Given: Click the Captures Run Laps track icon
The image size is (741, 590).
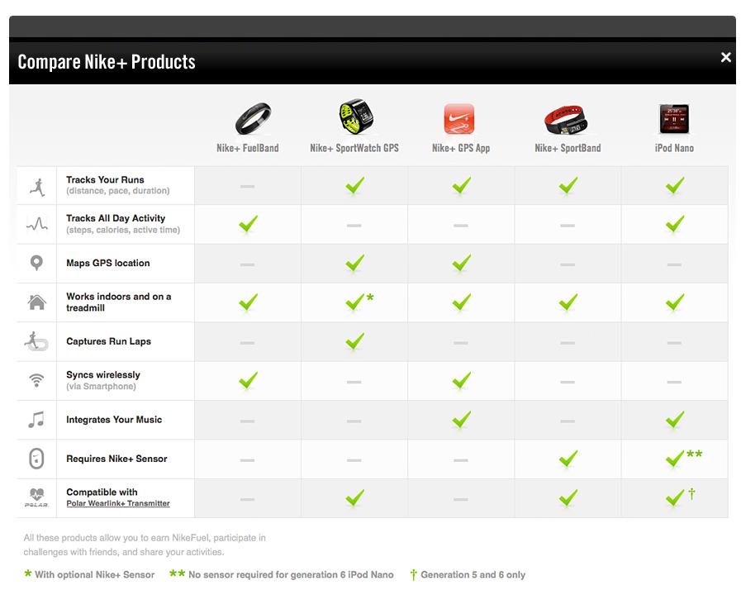Looking at the screenshot, I should [36, 340].
